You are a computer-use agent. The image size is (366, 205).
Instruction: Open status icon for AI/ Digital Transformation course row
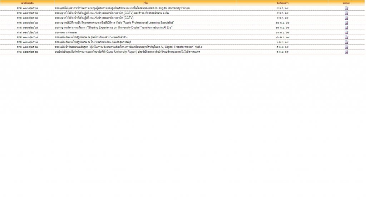tap(346, 47)
